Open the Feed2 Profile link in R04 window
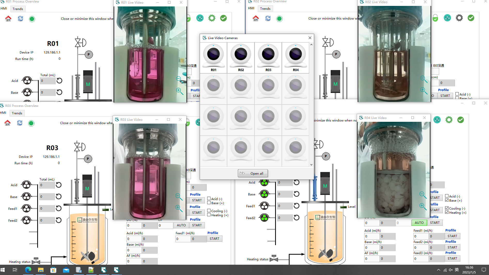This screenshot has height=275, width=489. tap(451, 242)
